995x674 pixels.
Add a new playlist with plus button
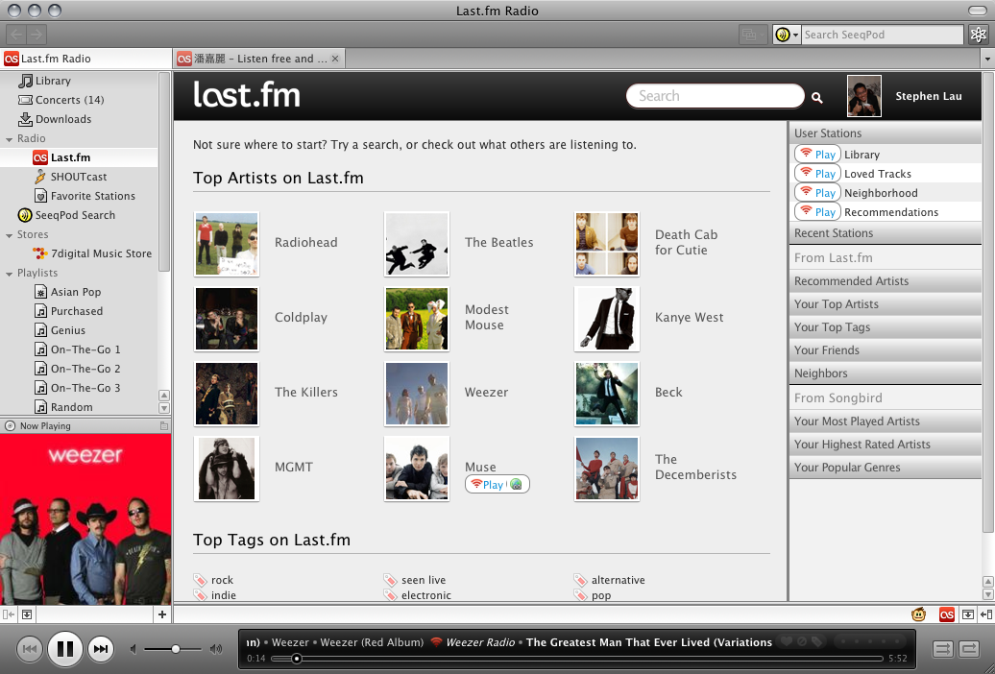pyautogui.click(x=162, y=614)
